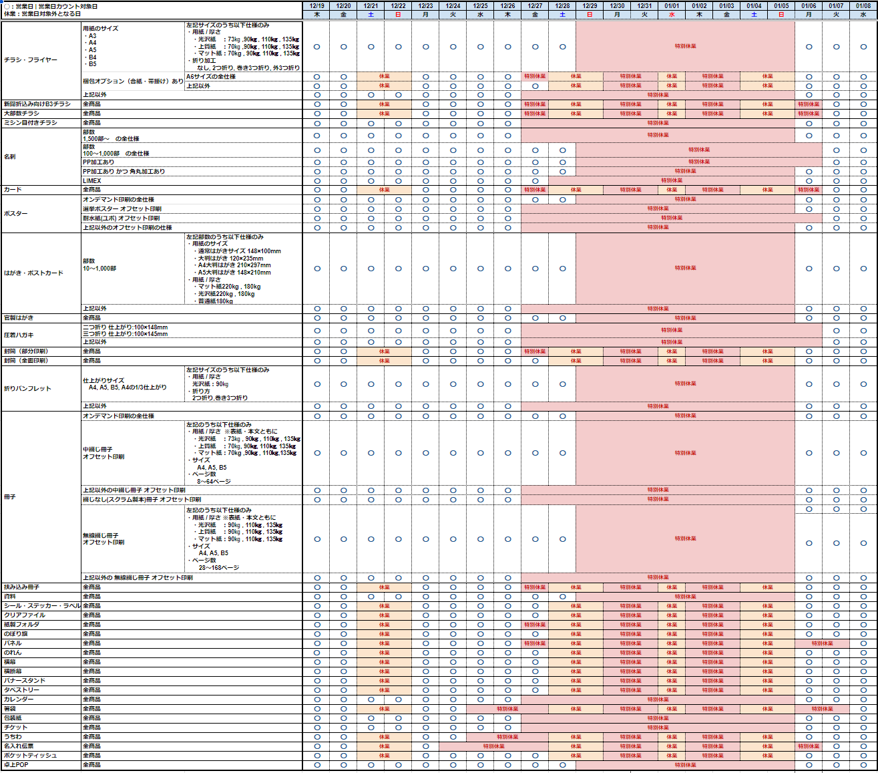878x773 pixels.
Task: Select the はがき・ポストカード category label
Action: pos(33,273)
